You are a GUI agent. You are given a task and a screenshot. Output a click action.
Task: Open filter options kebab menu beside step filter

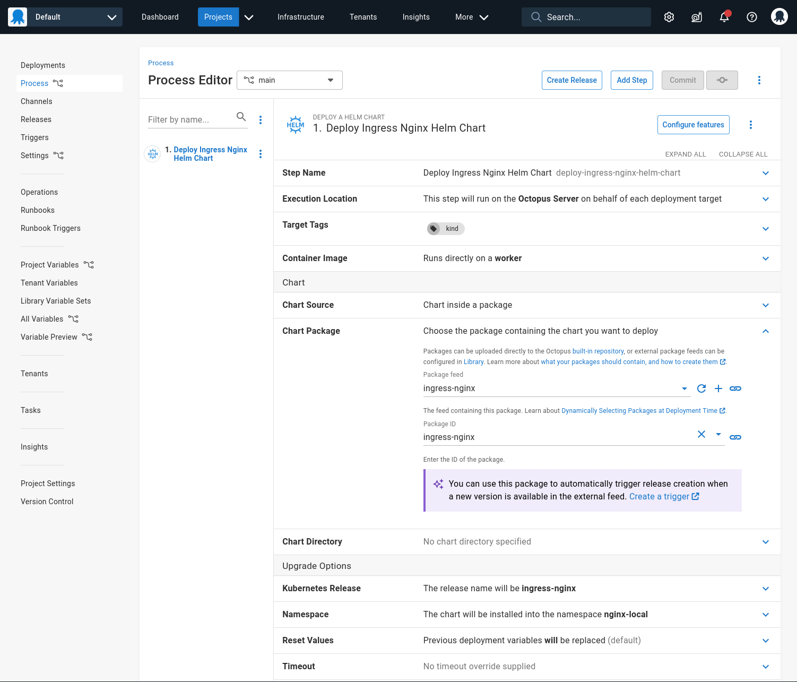(x=261, y=120)
